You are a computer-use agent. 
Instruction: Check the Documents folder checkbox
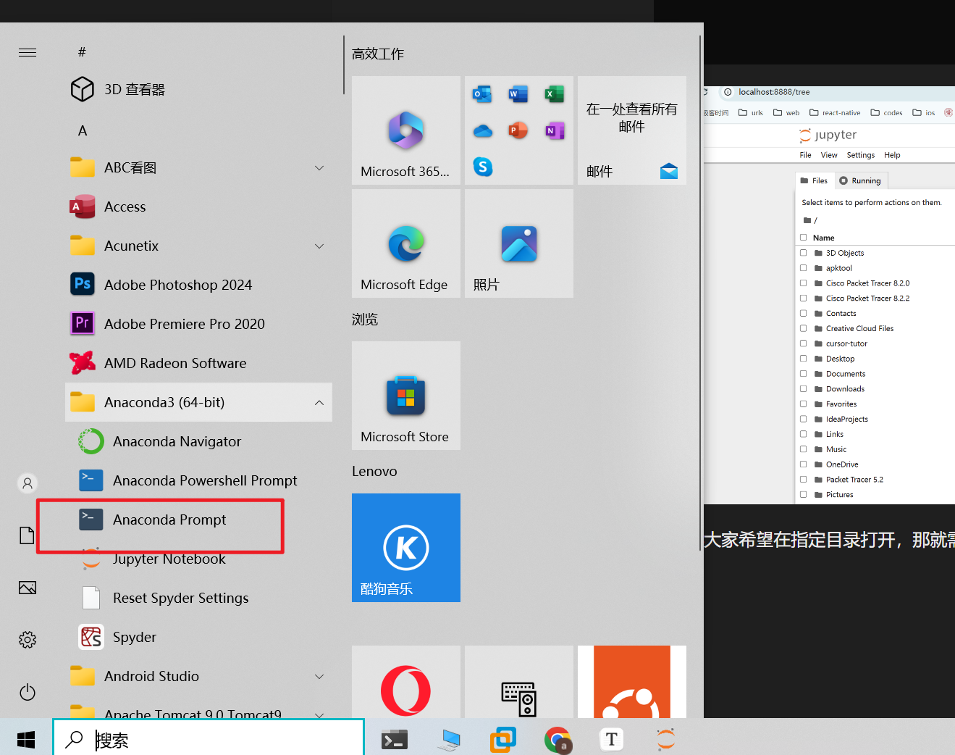click(x=803, y=374)
